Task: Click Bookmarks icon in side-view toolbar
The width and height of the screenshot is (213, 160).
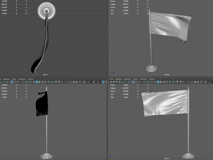Action: coord(120,82)
